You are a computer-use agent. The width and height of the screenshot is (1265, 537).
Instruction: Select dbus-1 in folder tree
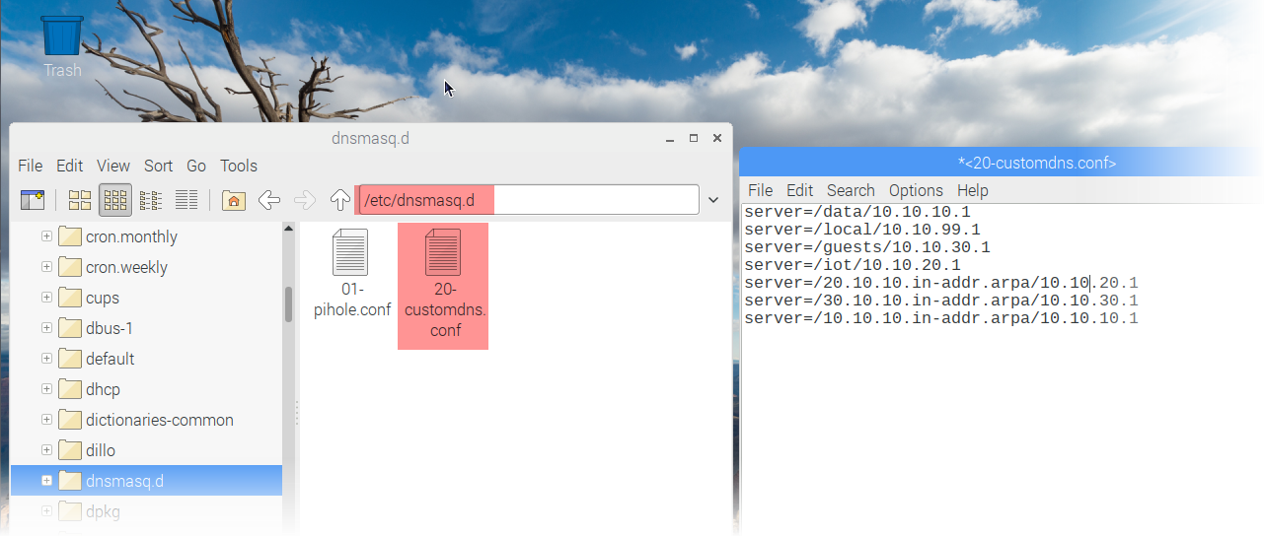point(110,328)
